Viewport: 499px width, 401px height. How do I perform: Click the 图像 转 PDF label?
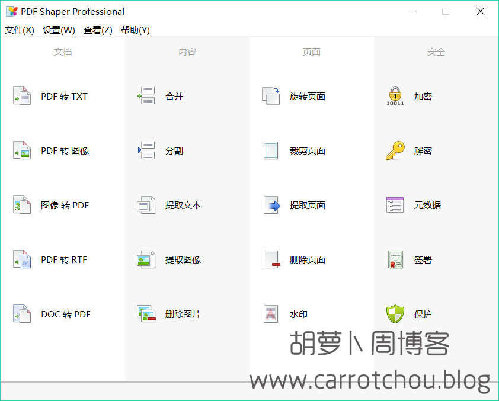[x=65, y=206]
